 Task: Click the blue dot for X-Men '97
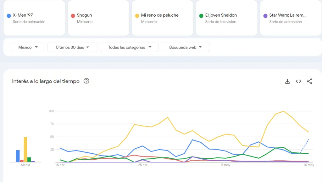(x=9, y=16)
